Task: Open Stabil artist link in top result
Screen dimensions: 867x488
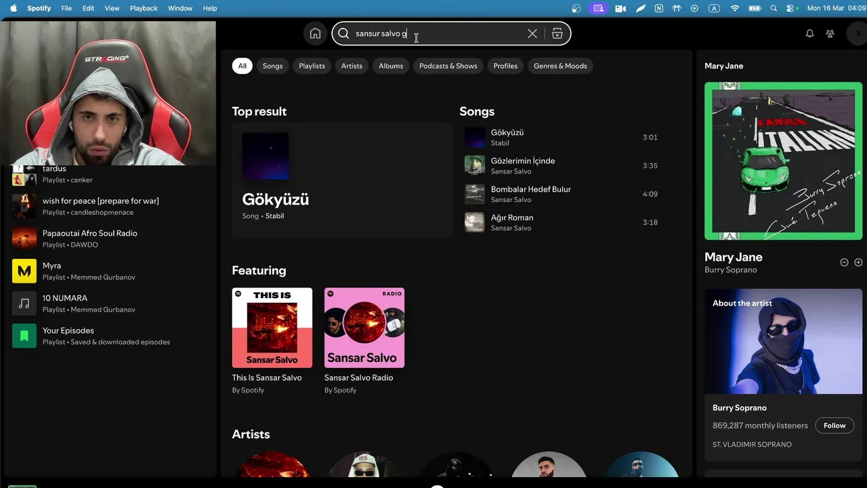Action: 274,216
